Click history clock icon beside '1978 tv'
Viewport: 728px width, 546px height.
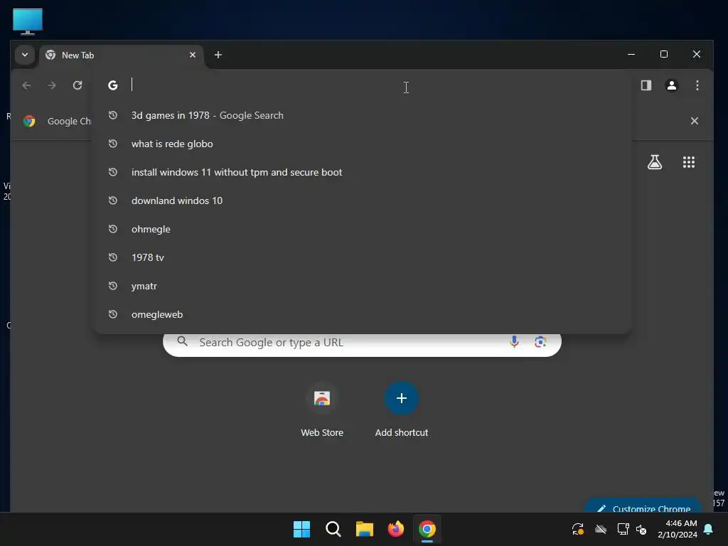point(113,257)
